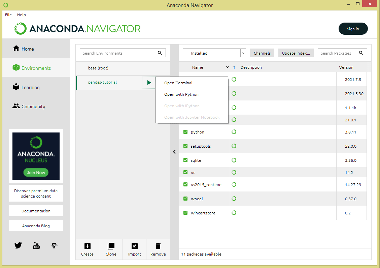Click the vs2015_runtime package type icon
This screenshot has height=268, width=380.
pyautogui.click(x=234, y=184)
